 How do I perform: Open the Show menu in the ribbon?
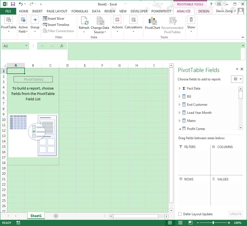191,24
